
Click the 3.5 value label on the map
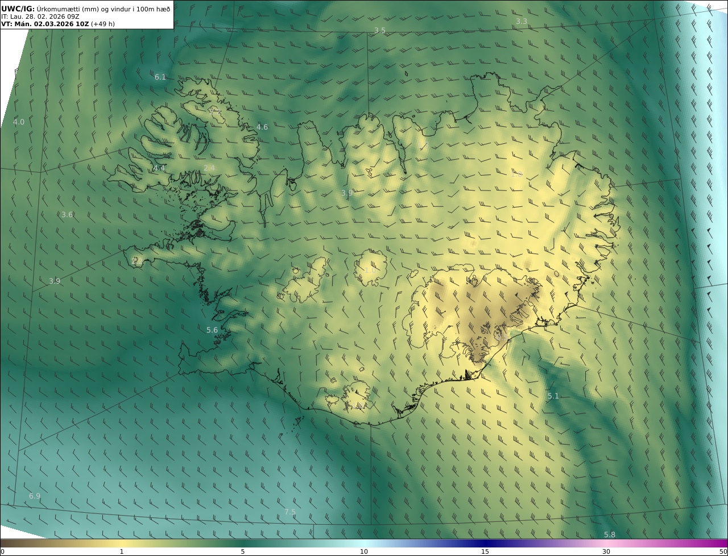coord(380,30)
